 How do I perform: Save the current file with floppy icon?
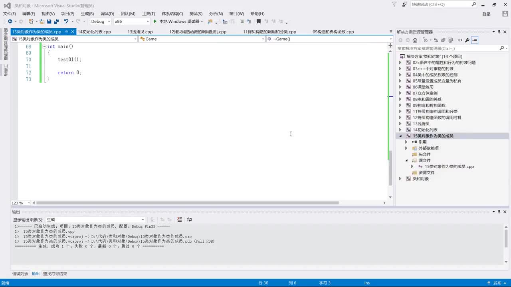49,22
